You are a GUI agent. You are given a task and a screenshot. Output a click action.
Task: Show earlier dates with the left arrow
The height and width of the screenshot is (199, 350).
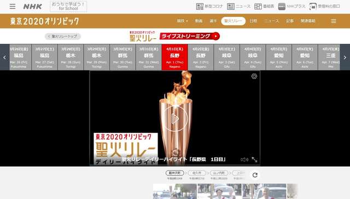pos(5,57)
